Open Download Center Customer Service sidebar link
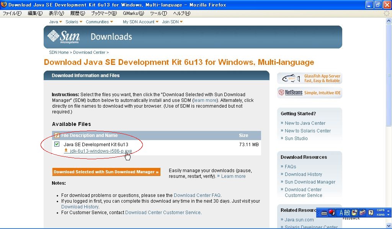The image size is (392, 229). pyautogui.click(x=304, y=192)
